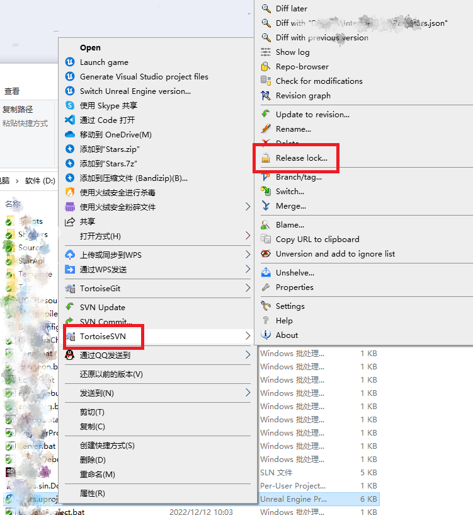
Task: Select Copy URL to clipboard
Action: point(317,240)
